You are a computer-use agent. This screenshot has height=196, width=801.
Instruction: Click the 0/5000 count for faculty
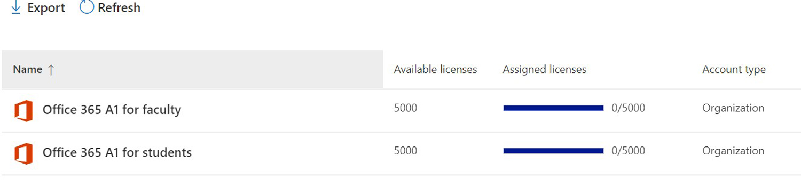click(628, 108)
